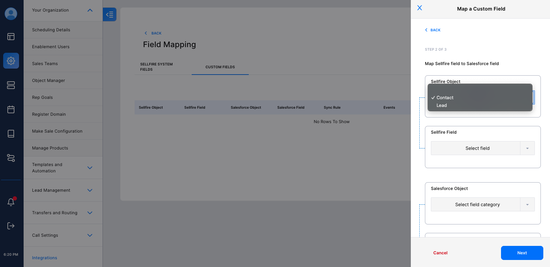Choose Contact in the open dropdown
The height and width of the screenshot is (267, 550).
[480, 97]
